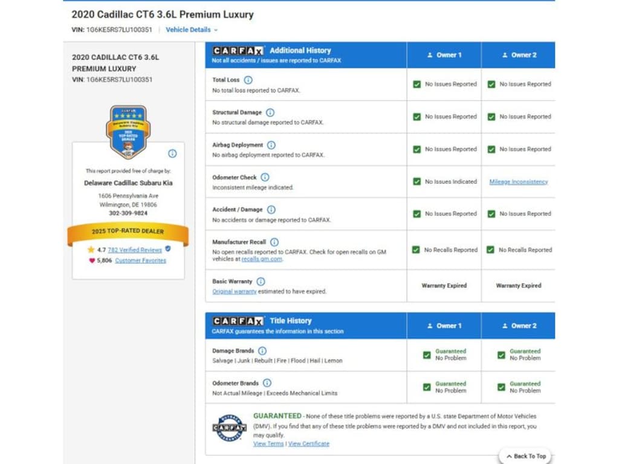The height and width of the screenshot is (464, 619).
Task: Open View Terms link
Action: (268, 444)
